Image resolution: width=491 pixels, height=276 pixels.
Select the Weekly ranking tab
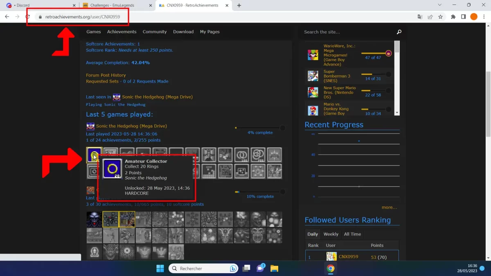point(331,234)
